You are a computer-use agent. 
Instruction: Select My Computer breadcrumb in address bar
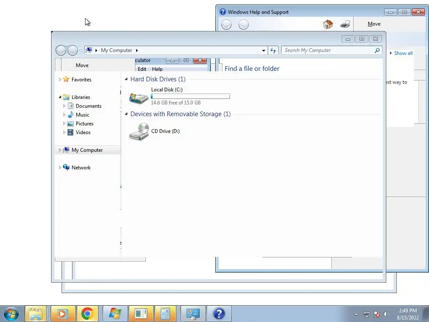pos(116,50)
